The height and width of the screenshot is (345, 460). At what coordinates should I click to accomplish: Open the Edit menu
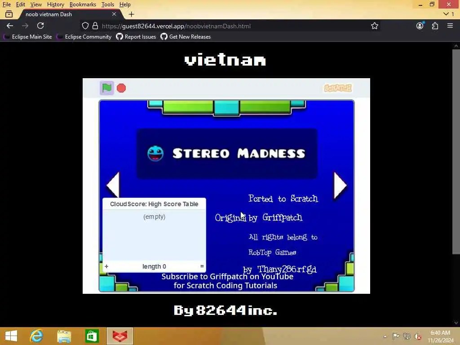pyautogui.click(x=20, y=4)
